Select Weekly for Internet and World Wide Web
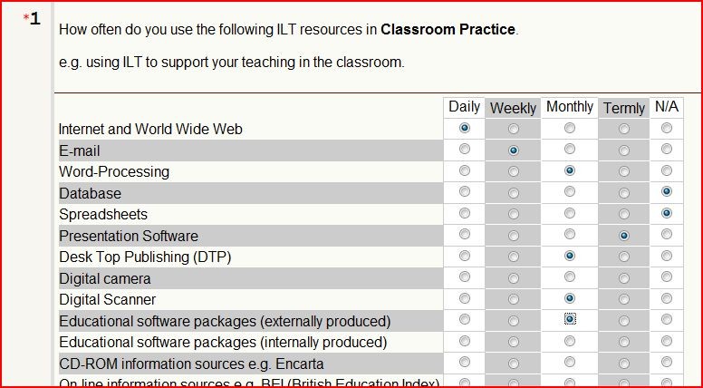 click(514, 130)
